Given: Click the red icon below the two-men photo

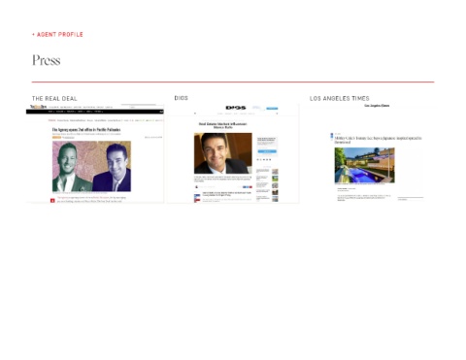Looking at the screenshot, I should pyautogui.click(x=52, y=201).
